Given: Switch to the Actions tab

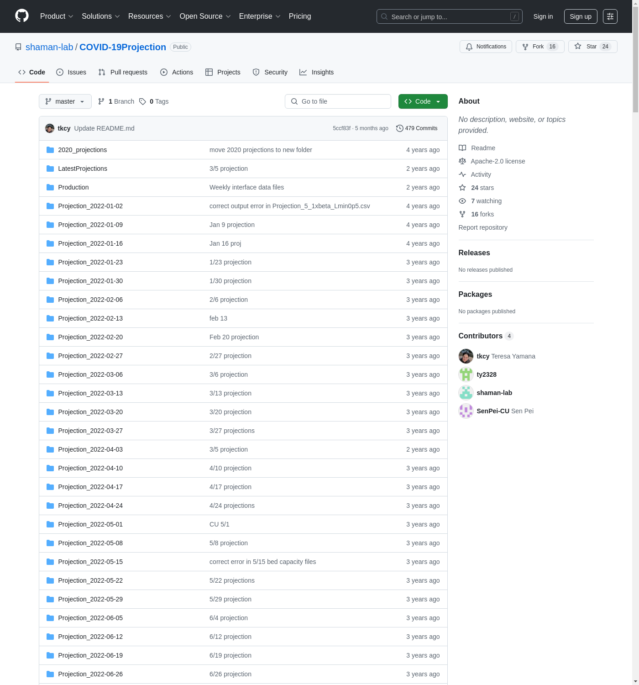Looking at the screenshot, I should 177,72.
